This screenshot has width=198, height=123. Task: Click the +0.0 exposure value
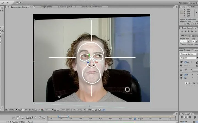[104, 110]
